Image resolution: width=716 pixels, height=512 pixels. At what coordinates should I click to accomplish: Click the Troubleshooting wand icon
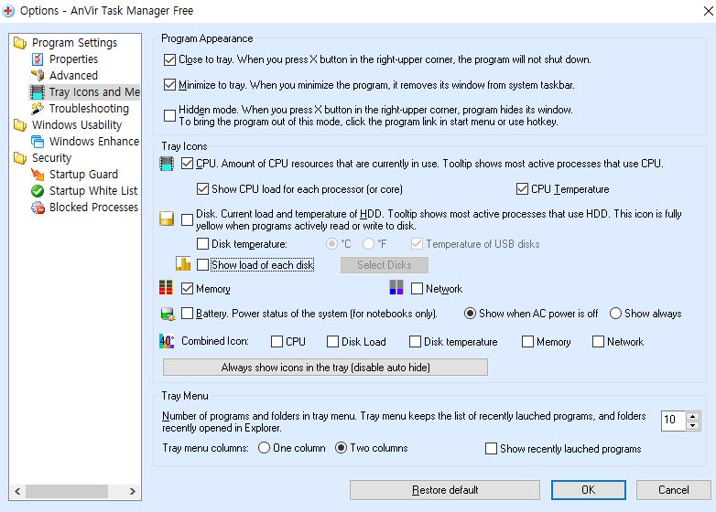38,109
